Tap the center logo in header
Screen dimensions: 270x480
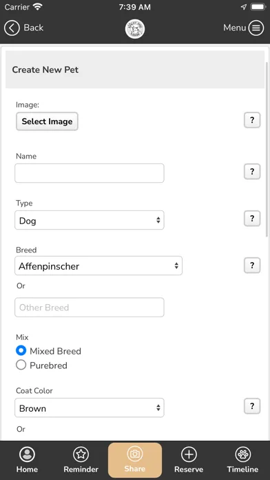(135, 29)
